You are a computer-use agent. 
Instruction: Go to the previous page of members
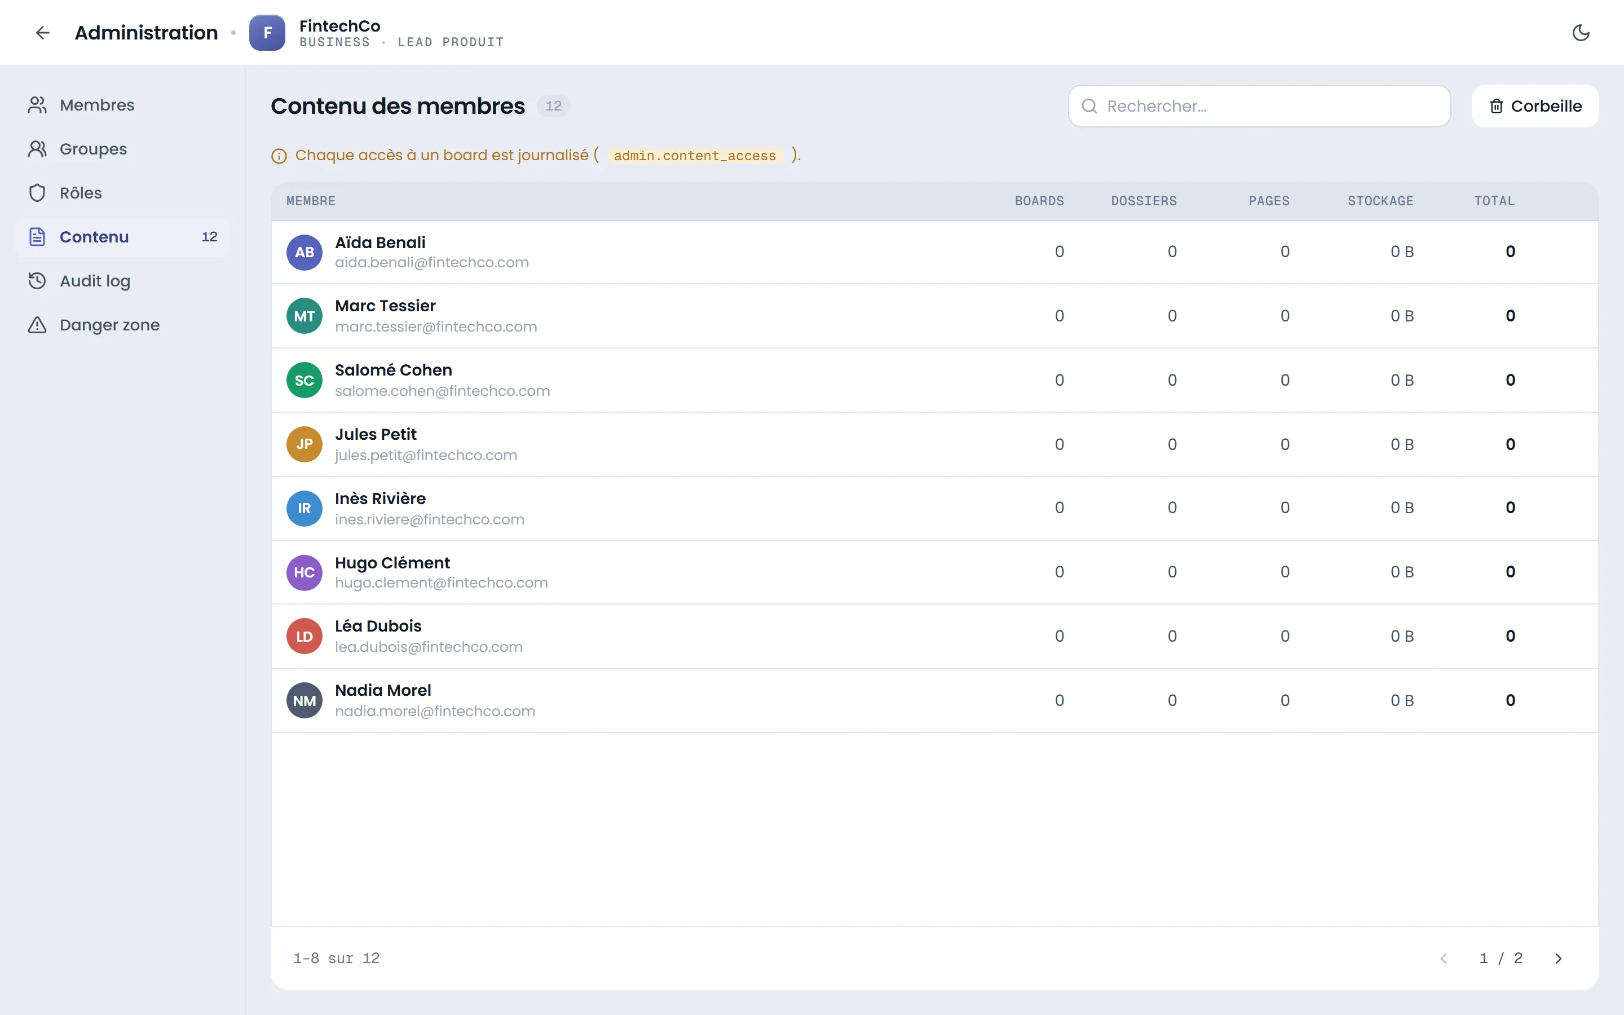click(1444, 958)
